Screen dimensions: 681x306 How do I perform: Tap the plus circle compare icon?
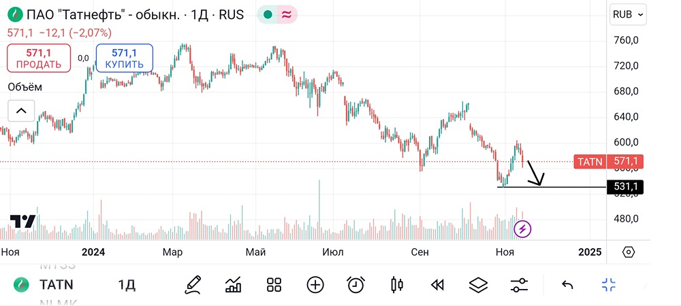[x=315, y=285]
